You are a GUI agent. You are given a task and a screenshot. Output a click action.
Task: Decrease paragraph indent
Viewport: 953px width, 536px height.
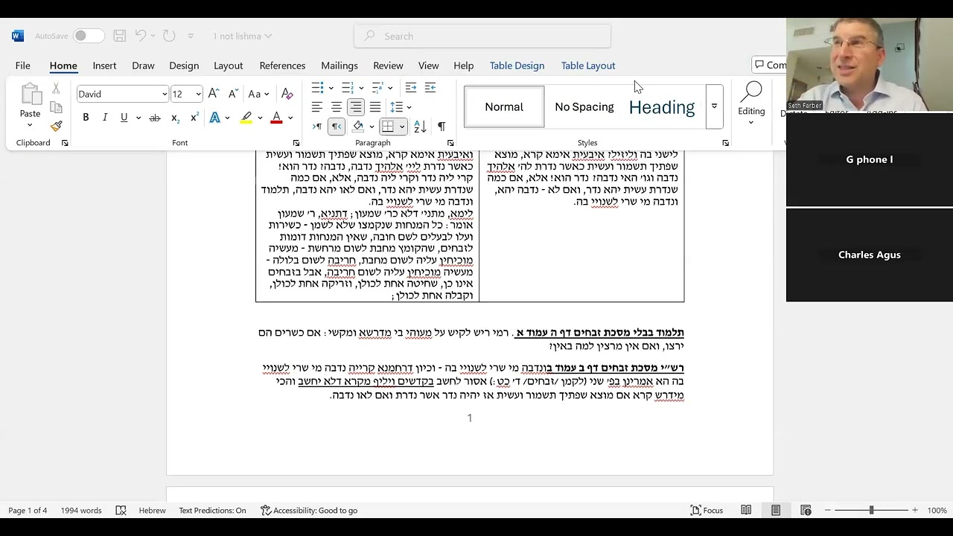tap(411, 88)
